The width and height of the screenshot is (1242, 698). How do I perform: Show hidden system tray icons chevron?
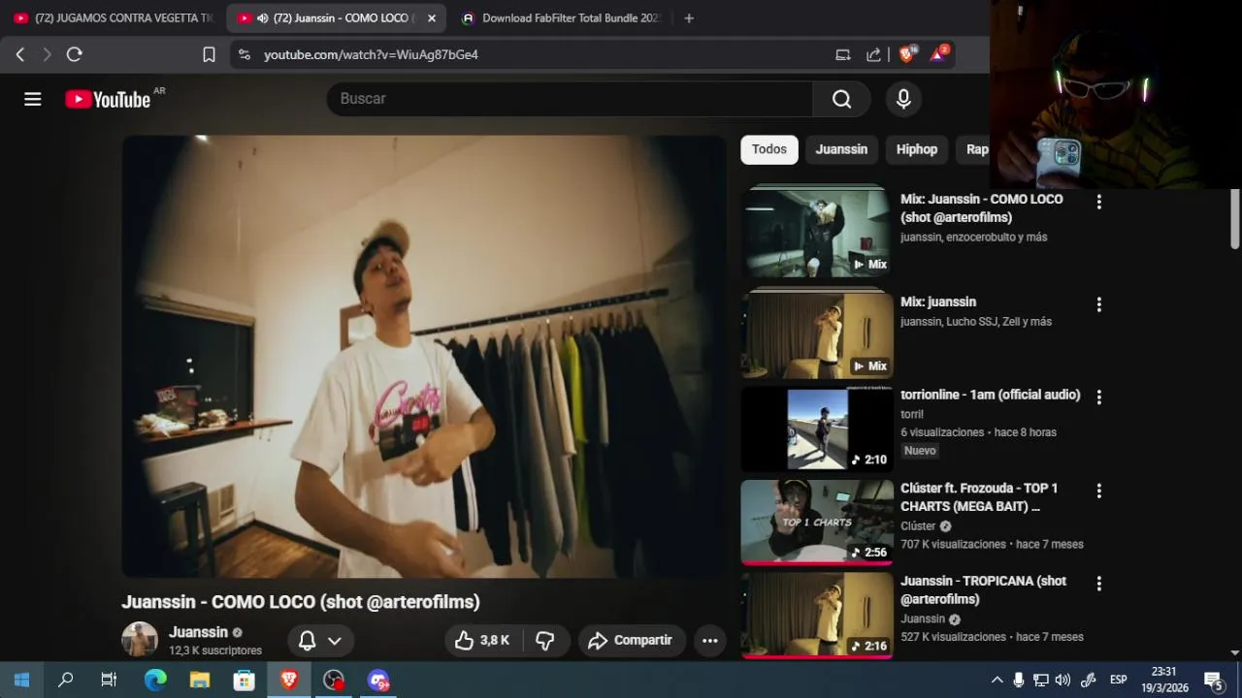(x=997, y=681)
